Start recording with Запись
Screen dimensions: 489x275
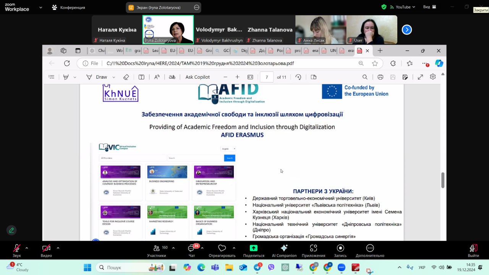click(x=340, y=251)
